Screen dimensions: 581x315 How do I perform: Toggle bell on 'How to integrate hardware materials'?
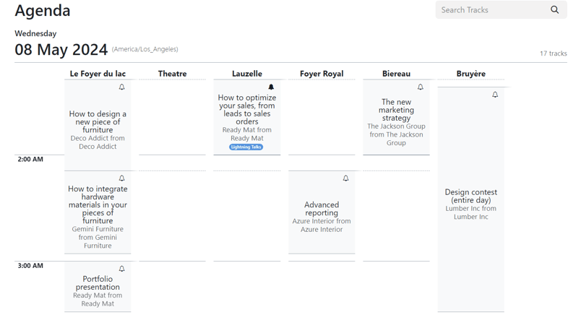(x=121, y=178)
